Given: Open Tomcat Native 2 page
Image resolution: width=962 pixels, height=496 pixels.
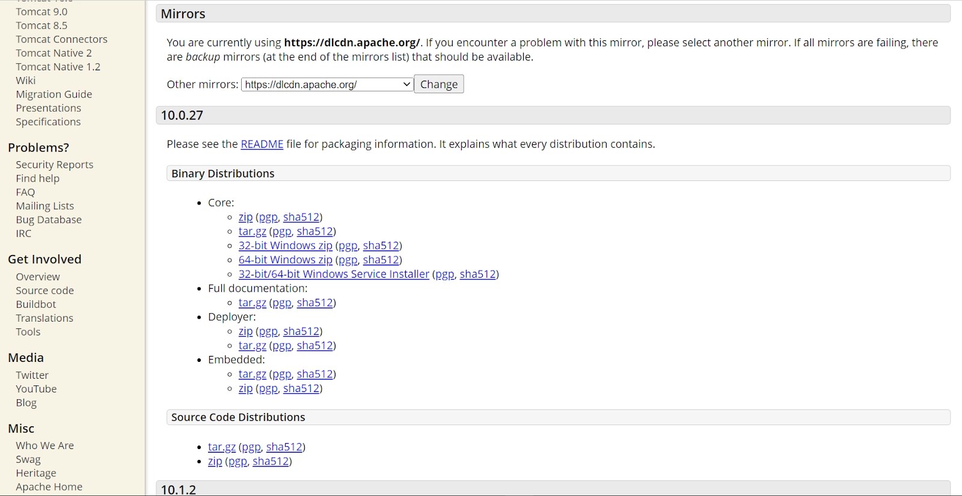Looking at the screenshot, I should (x=54, y=53).
